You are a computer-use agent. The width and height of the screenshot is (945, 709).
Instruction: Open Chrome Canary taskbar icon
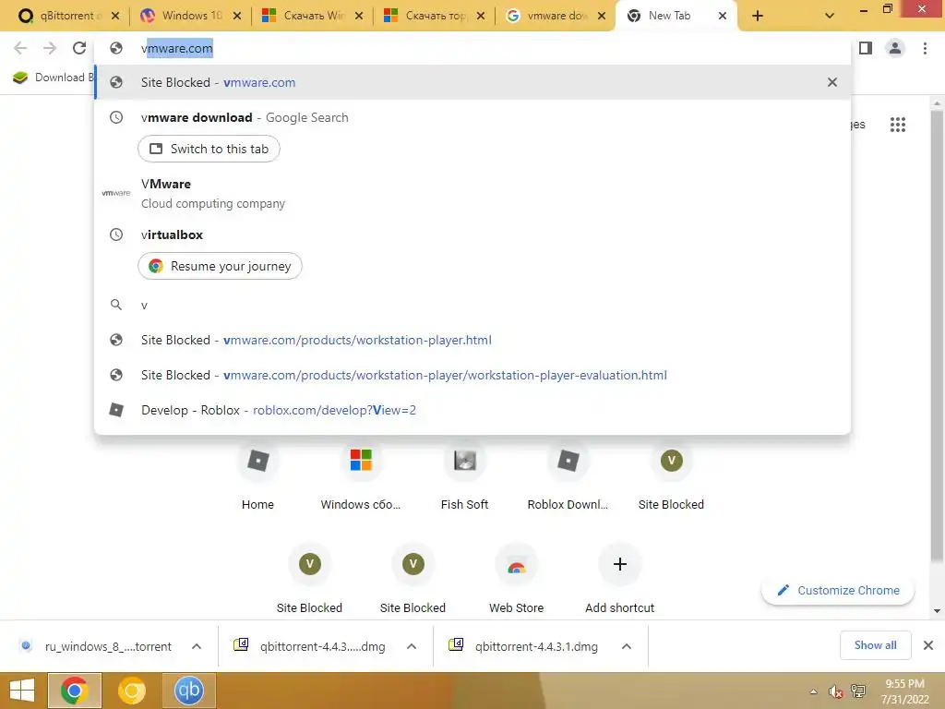click(132, 691)
